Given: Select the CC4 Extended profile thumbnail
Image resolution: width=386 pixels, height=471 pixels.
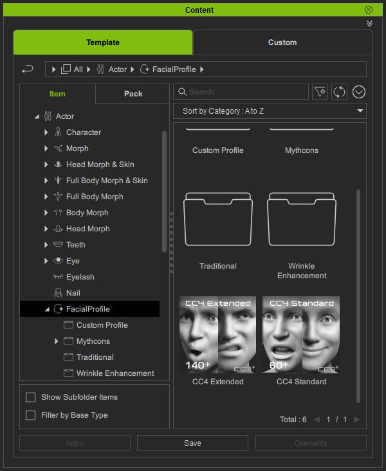Looking at the screenshot, I should point(217,335).
